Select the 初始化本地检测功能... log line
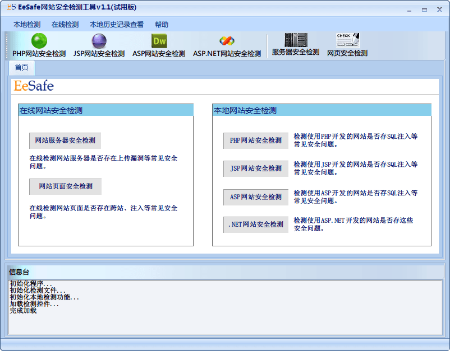The height and width of the screenshot is (351, 450). (x=44, y=297)
